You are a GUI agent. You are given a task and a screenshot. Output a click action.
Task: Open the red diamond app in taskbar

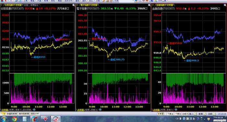(x=46, y=119)
